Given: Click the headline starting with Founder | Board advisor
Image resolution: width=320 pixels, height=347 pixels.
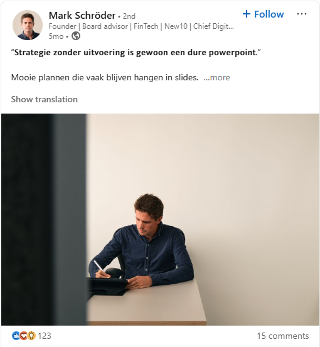Looking at the screenshot, I should coord(141,26).
